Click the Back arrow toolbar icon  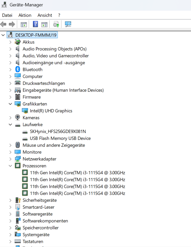(x=3, y=24)
